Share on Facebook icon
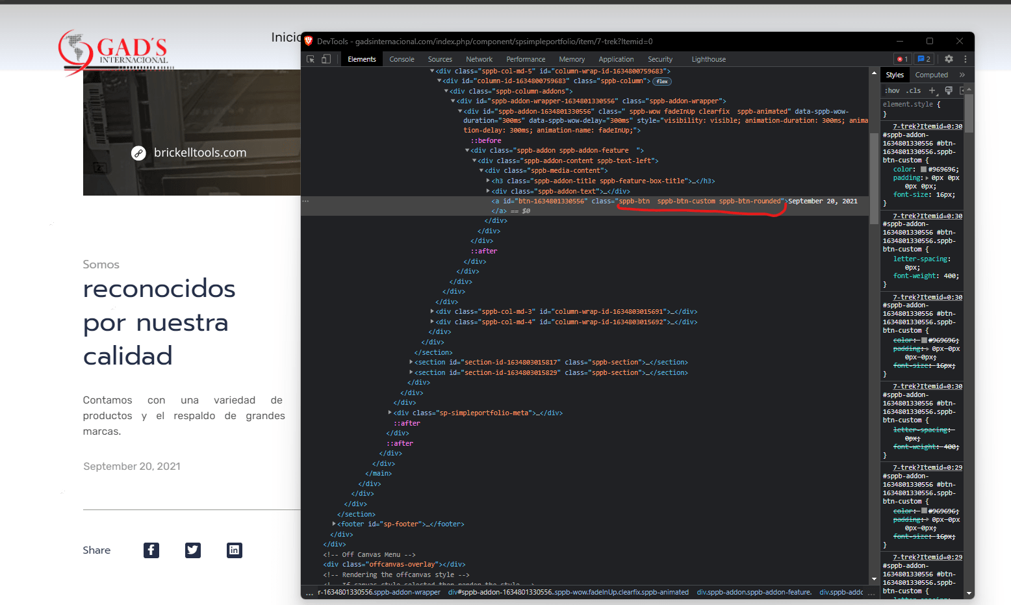This screenshot has width=1011, height=605. pyautogui.click(x=151, y=550)
